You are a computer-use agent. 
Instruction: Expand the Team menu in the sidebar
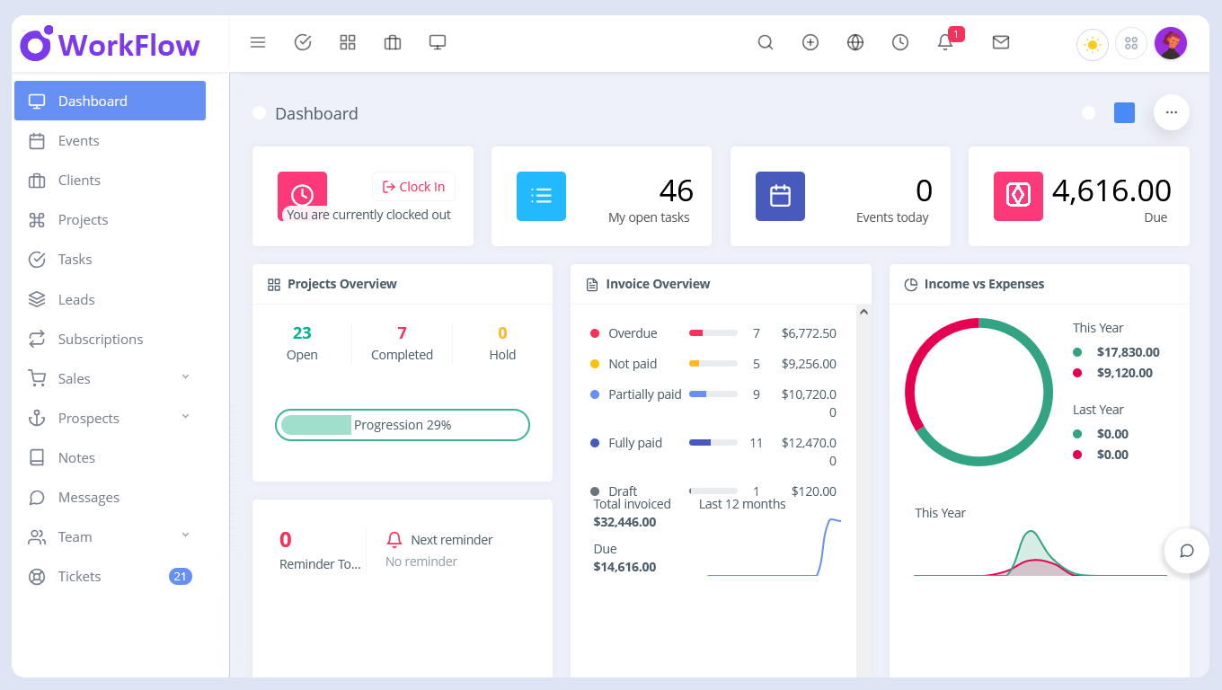click(74, 536)
